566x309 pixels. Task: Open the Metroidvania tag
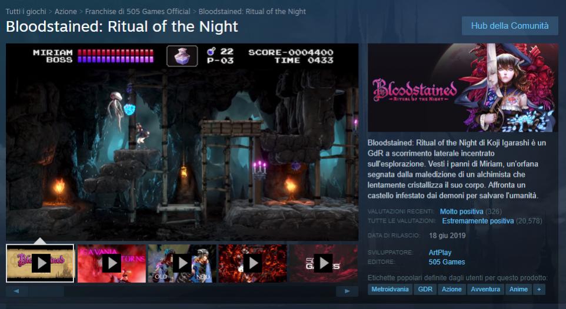tap(390, 289)
